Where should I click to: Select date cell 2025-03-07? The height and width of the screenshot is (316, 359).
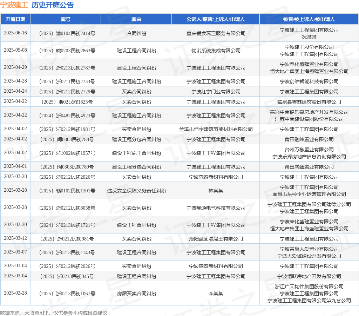click(x=15, y=252)
